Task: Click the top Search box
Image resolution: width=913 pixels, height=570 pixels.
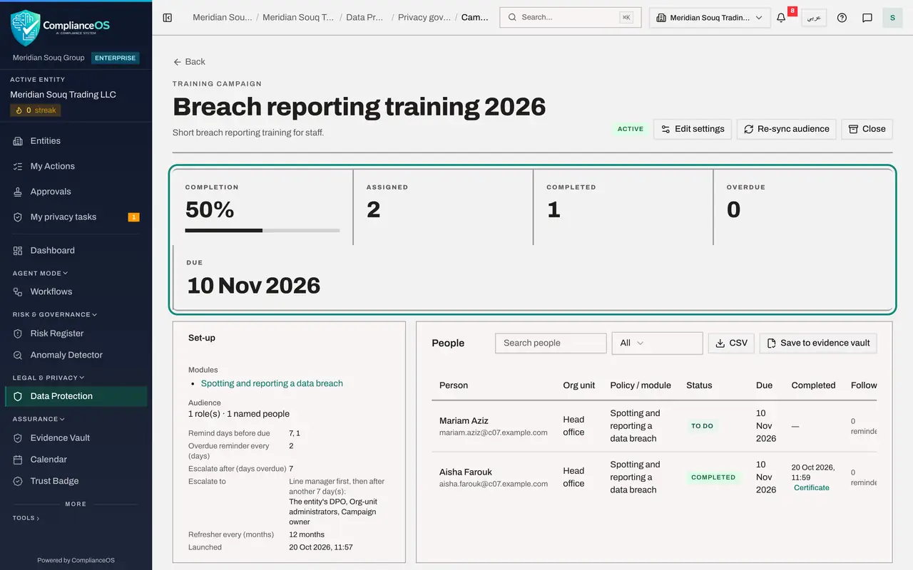Action: point(571,18)
